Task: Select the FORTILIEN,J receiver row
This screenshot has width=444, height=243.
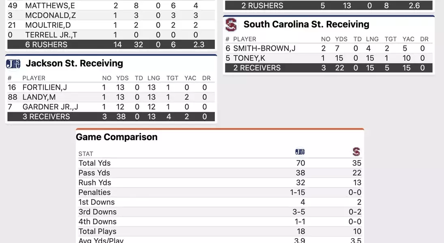Action: (x=111, y=87)
